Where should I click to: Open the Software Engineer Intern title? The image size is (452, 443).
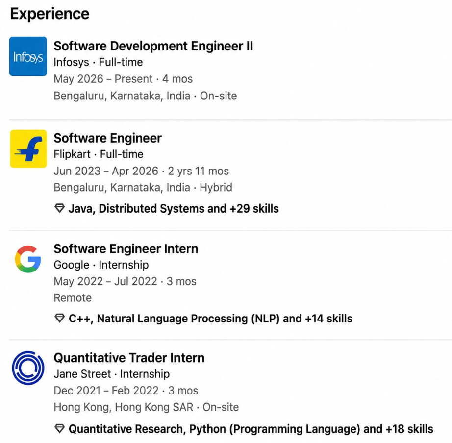point(126,249)
